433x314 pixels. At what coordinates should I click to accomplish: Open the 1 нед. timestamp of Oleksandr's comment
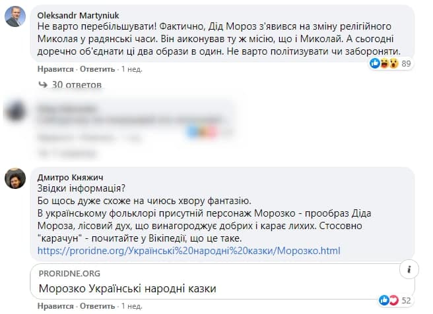coord(131,68)
